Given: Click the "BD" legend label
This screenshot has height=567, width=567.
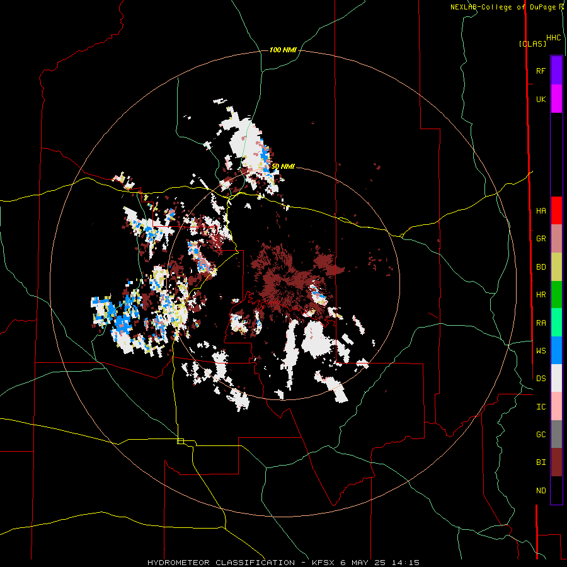Looking at the screenshot, I should pyautogui.click(x=541, y=267).
